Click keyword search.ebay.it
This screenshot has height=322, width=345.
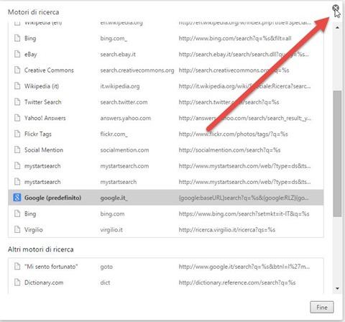[118, 55]
